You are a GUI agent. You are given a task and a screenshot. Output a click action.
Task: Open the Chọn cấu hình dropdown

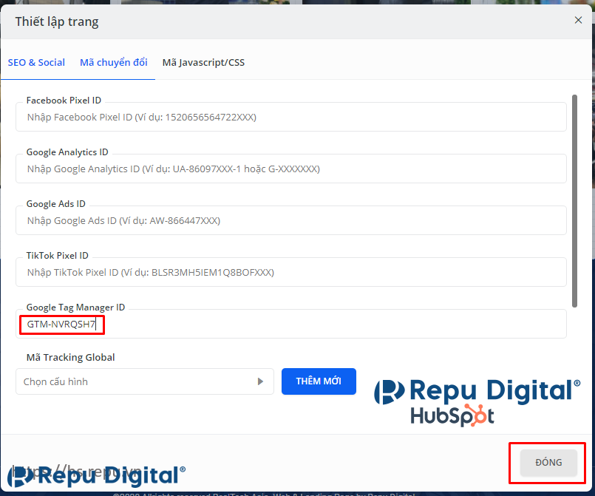(145, 381)
